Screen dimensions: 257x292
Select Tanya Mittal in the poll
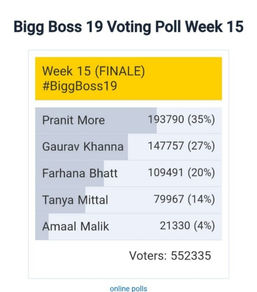click(75, 200)
